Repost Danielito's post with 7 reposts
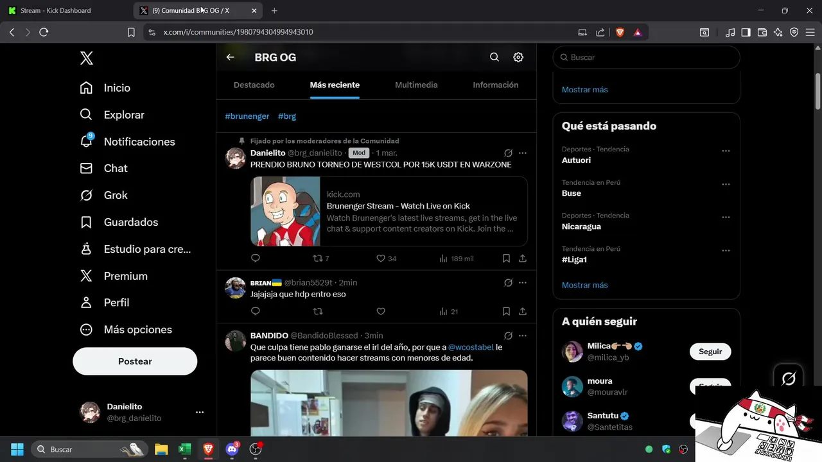 [x=320, y=259]
